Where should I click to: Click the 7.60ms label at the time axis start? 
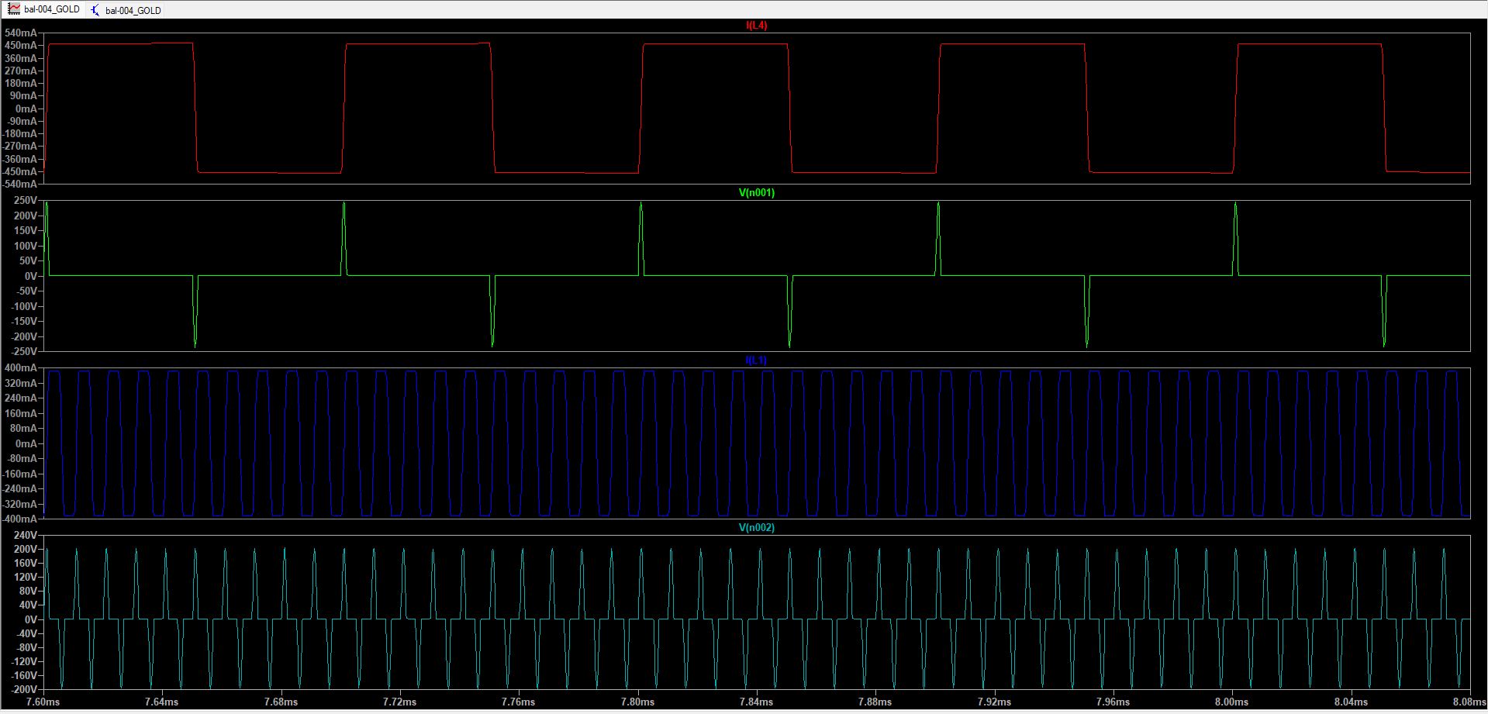tap(43, 702)
